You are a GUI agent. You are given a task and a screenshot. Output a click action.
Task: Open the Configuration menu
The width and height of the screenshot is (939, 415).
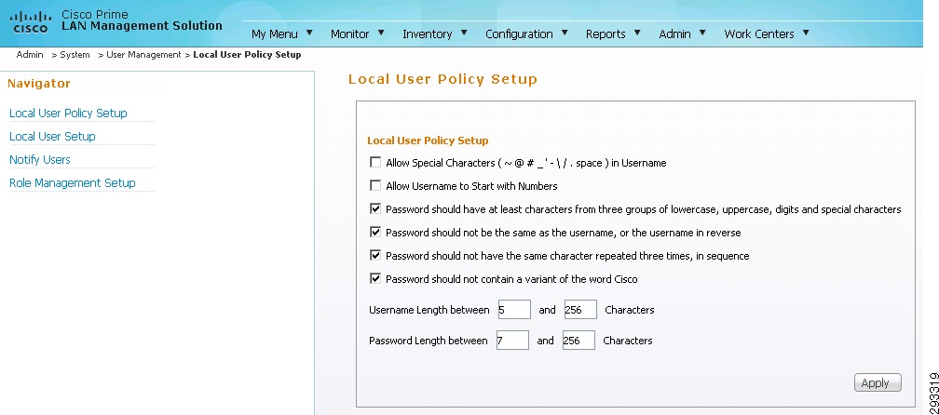pyautogui.click(x=519, y=34)
